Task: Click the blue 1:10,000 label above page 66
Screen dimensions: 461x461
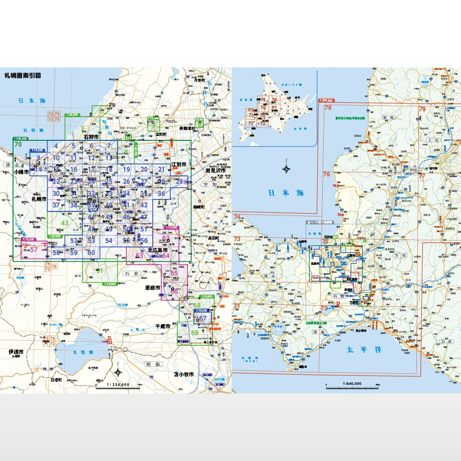Action: [201, 310]
